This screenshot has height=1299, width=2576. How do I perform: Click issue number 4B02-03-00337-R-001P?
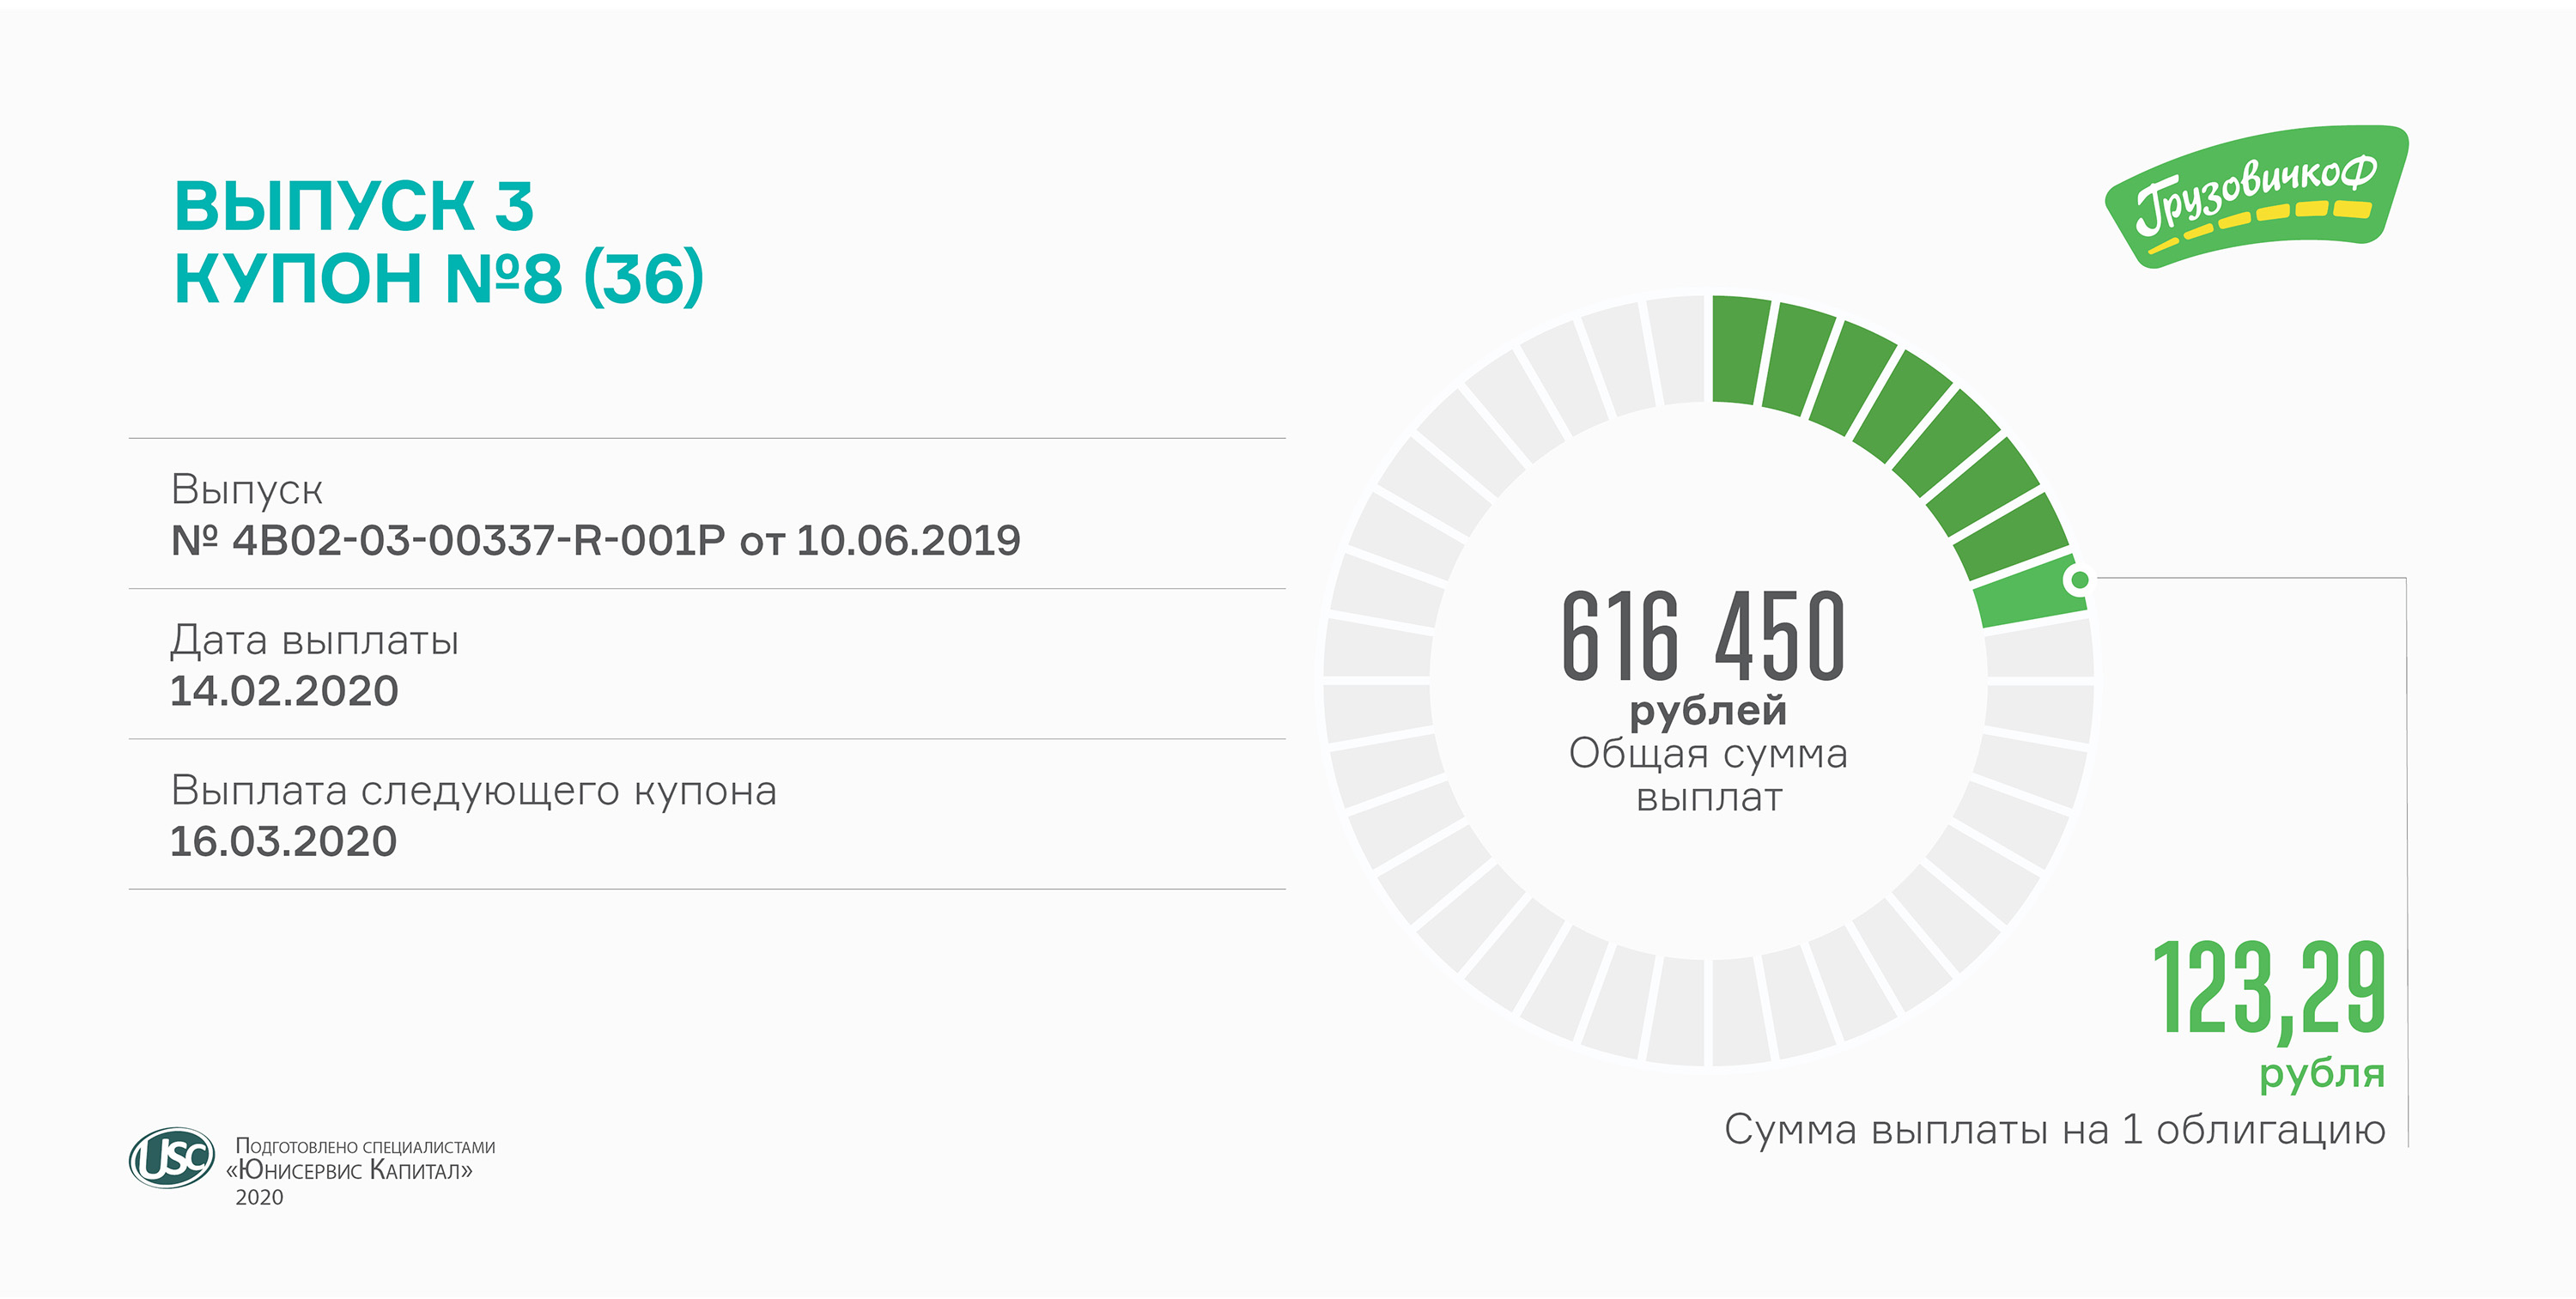pos(478,541)
